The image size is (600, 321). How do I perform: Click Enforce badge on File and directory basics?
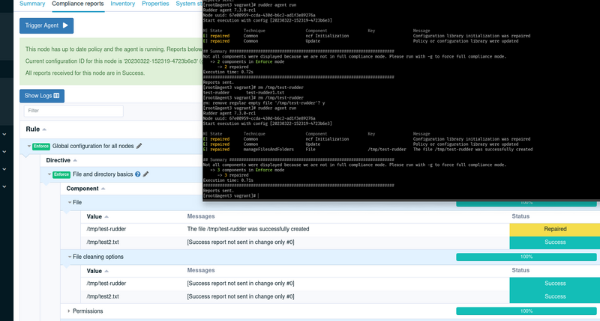coord(61,174)
